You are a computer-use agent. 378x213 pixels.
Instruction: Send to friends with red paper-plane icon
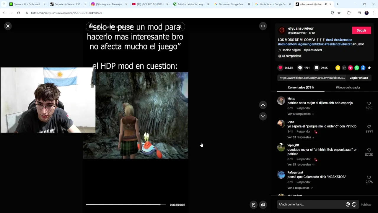coord(351,68)
